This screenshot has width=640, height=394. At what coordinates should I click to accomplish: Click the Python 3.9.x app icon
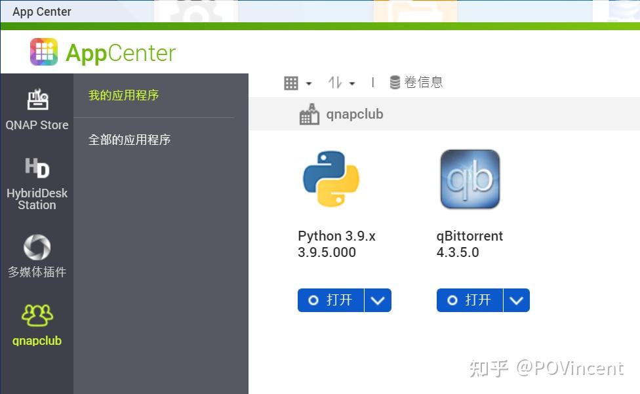[x=331, y=179]
